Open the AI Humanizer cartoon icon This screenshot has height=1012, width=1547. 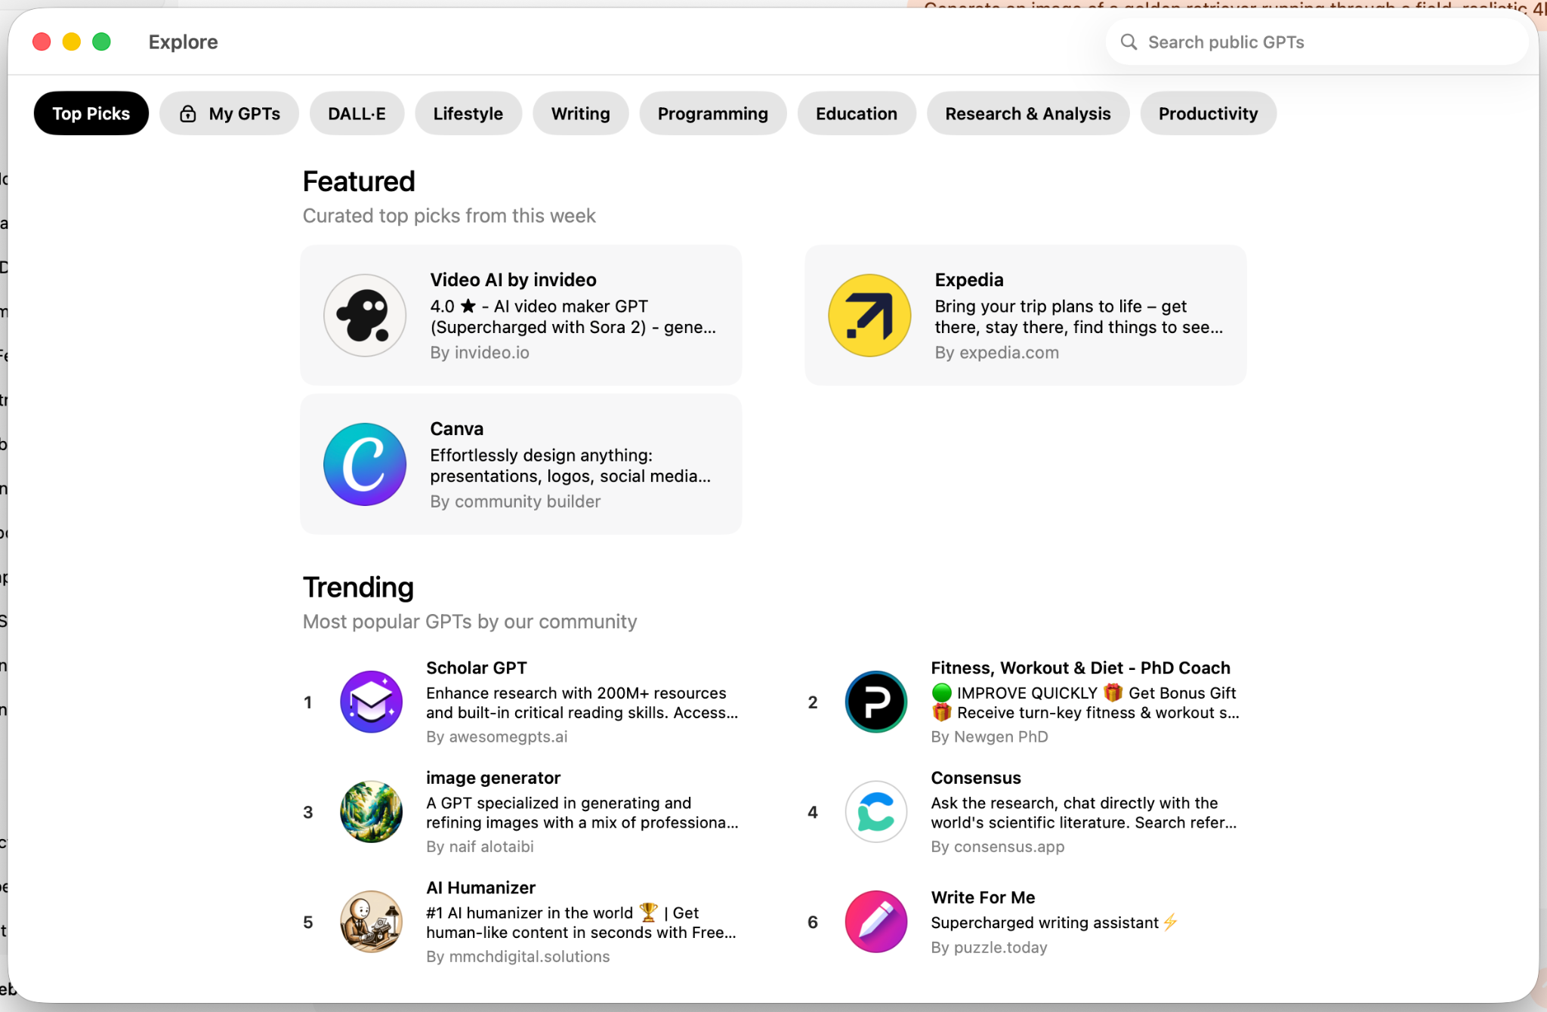click(371, 921)
